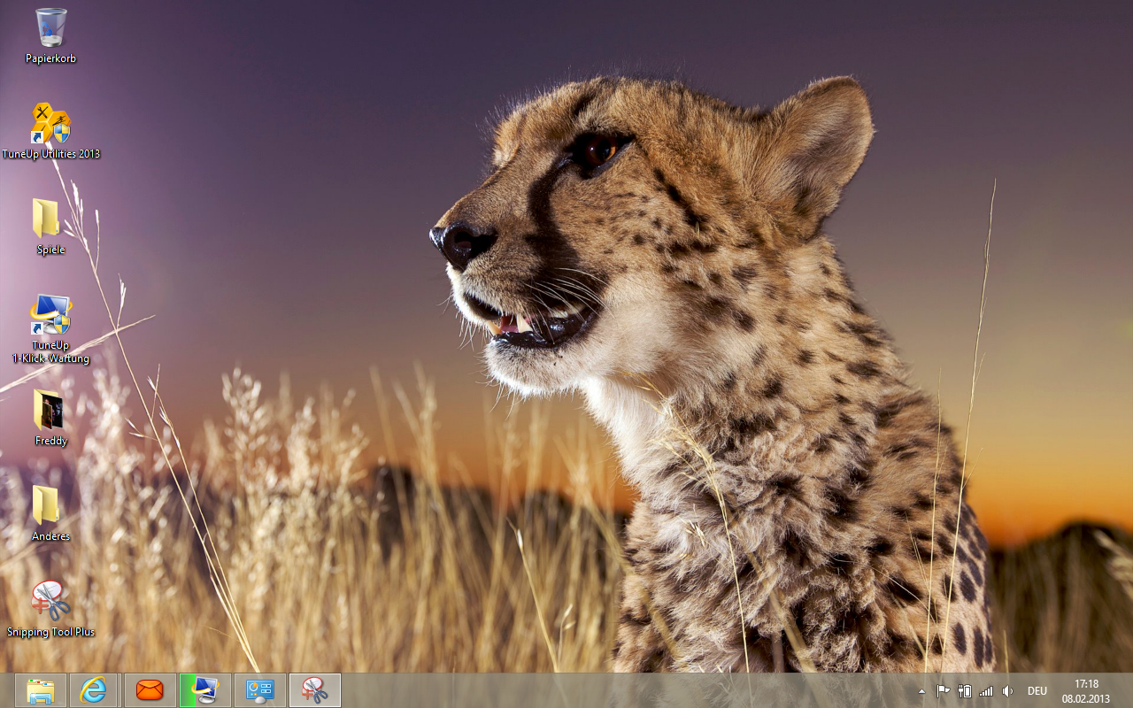
Task: Launch Internet Explorer from the taskbar
Action: click(x=94, y=690)
